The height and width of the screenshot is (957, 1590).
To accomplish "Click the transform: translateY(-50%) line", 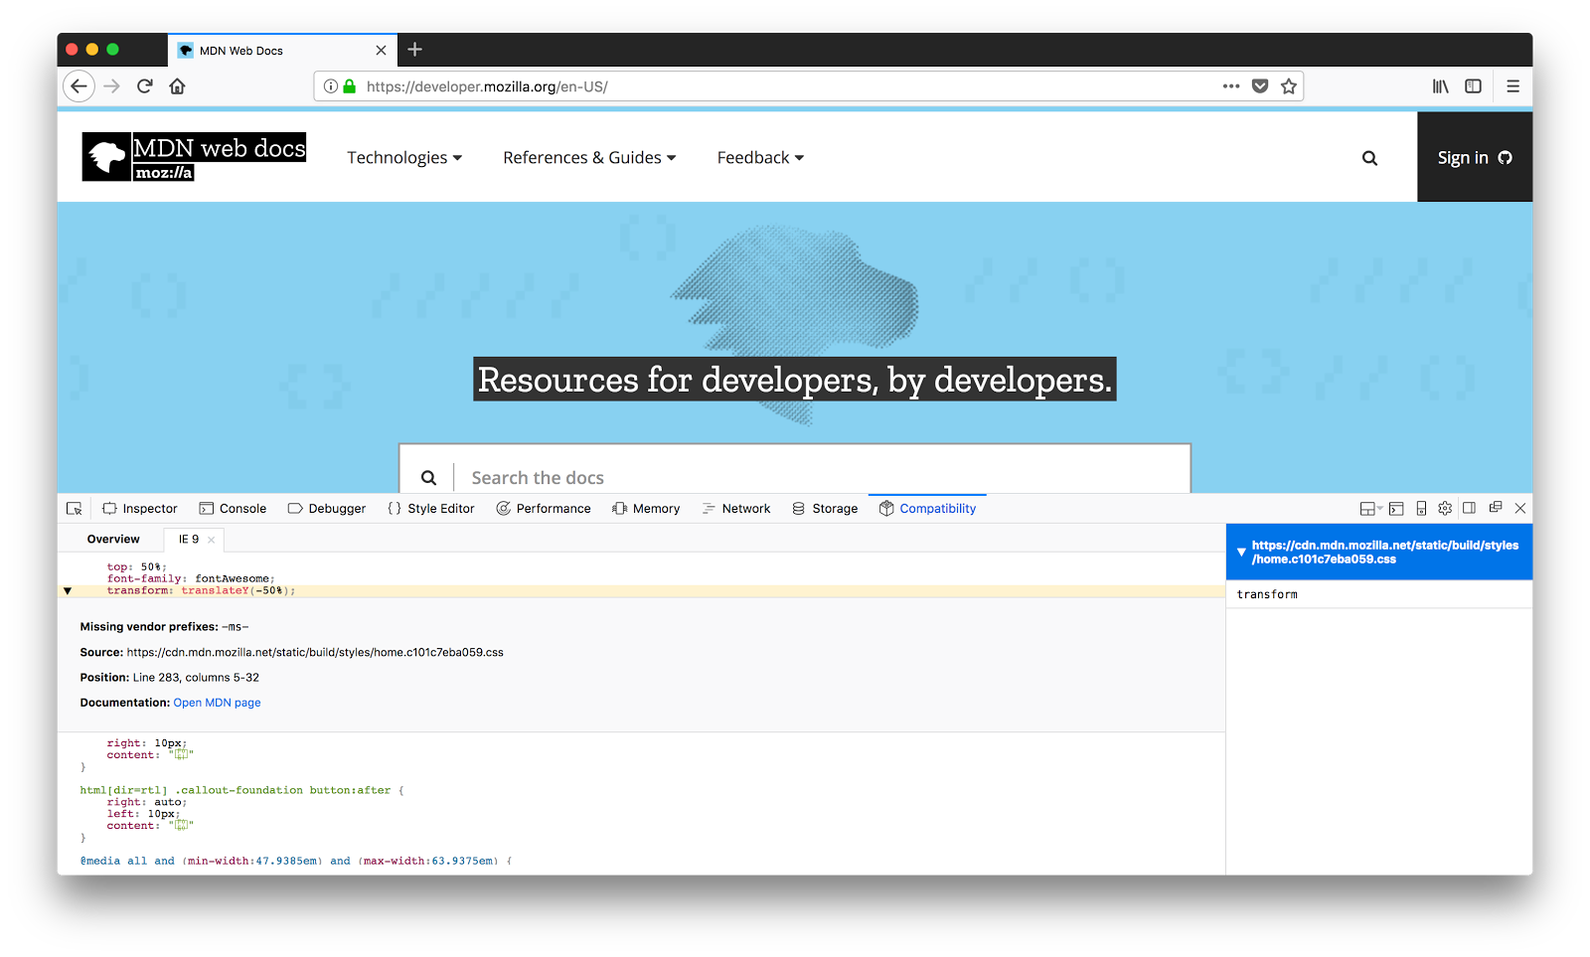I will point(201,591).
